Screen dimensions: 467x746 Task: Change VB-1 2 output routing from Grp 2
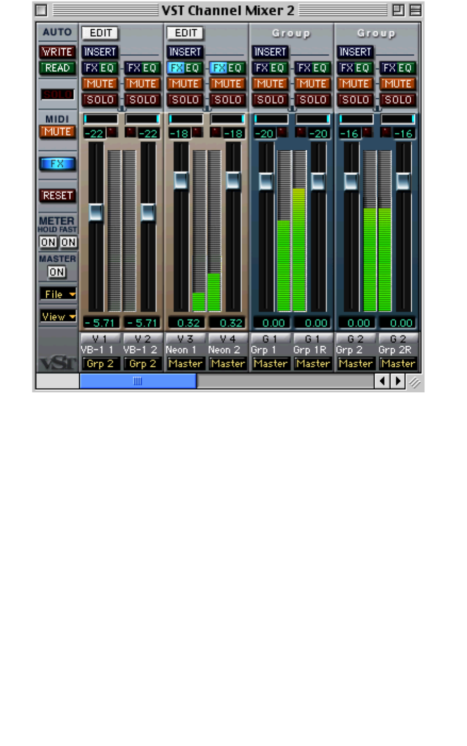click(142, 364)
